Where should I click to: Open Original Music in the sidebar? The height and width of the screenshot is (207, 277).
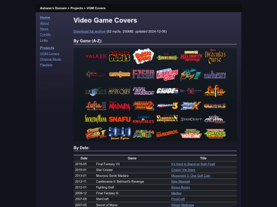coord(51,59)
